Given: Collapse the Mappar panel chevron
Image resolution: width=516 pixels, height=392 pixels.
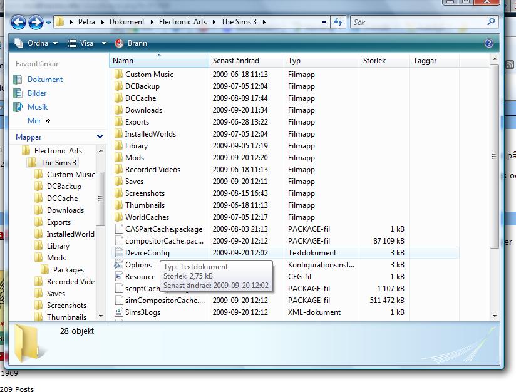Looking at the screenshot, I should 99,137.
